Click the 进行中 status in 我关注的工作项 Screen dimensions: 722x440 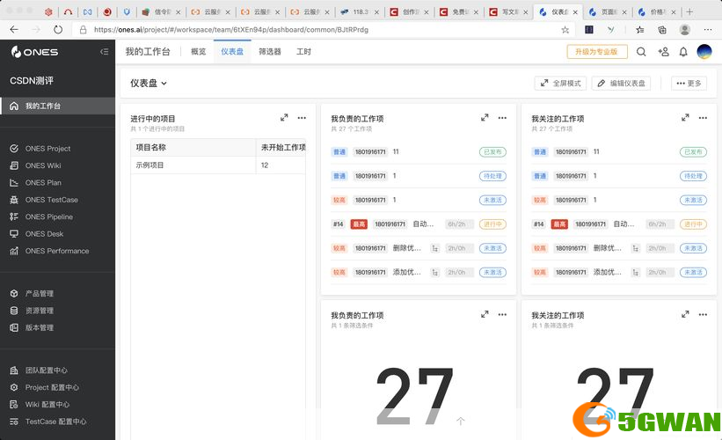pyautogui.click(x=693, y=224)
